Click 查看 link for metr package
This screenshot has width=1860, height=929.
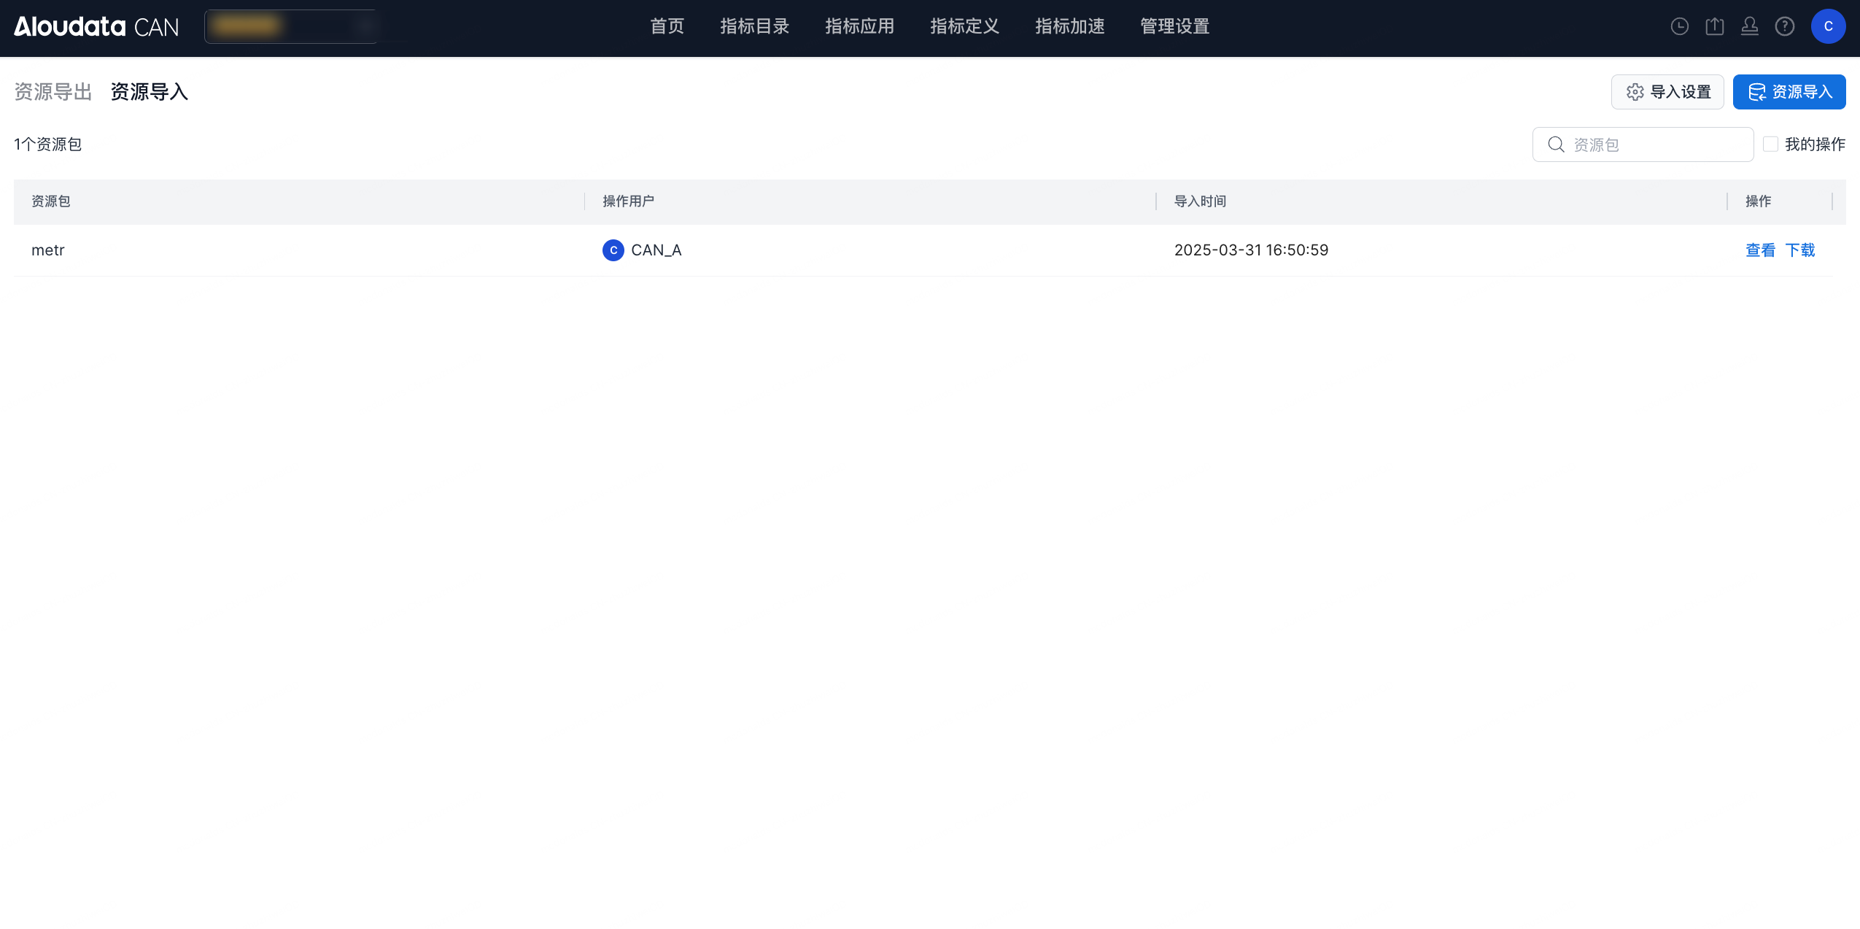point(1759,250)
